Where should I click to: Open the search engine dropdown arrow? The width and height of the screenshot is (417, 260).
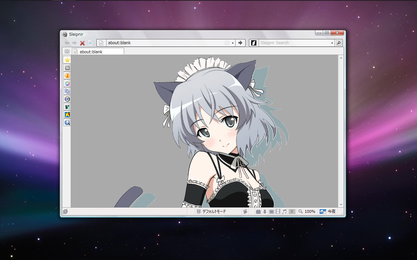[332, 43]
